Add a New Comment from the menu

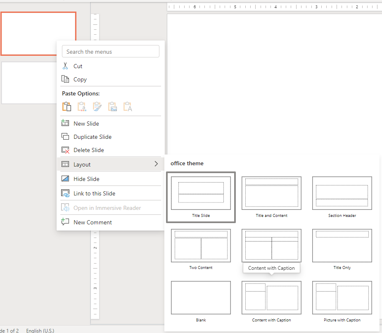(93, 222)
